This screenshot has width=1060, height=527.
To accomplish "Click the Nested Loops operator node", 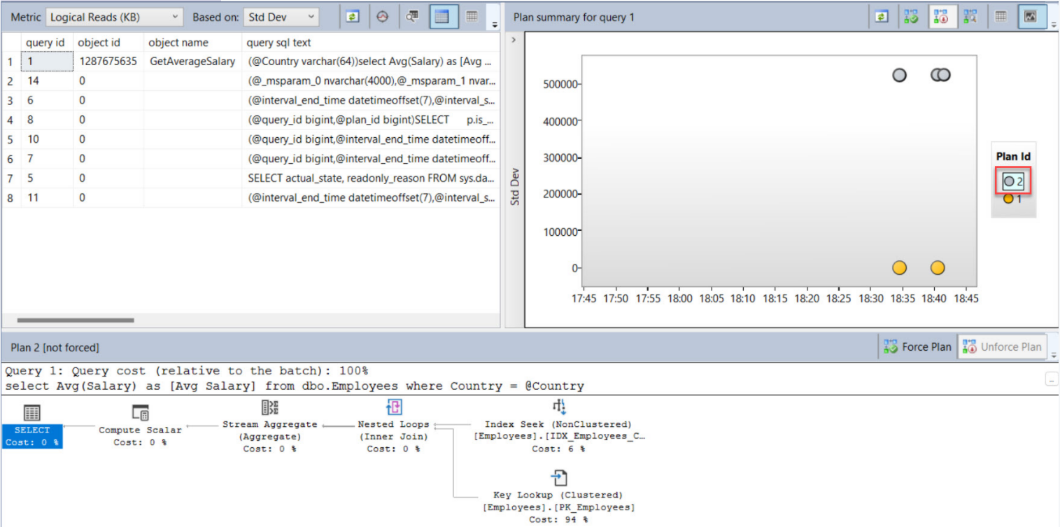I will click(x=393, y=425).
